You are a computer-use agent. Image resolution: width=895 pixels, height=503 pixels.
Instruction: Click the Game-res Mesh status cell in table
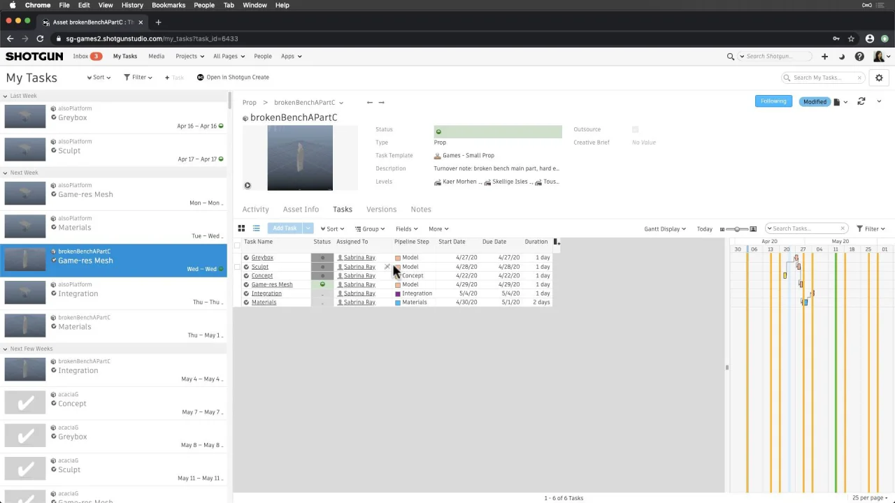tap(322, 284)
